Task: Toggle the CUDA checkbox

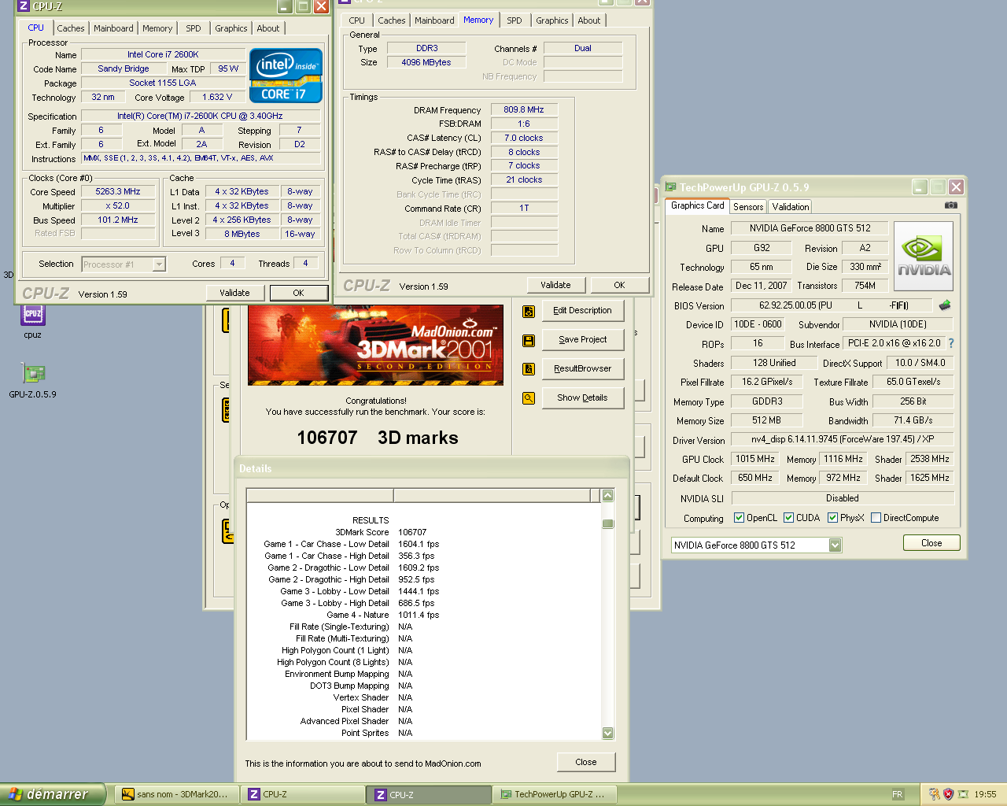Action: 788,518
